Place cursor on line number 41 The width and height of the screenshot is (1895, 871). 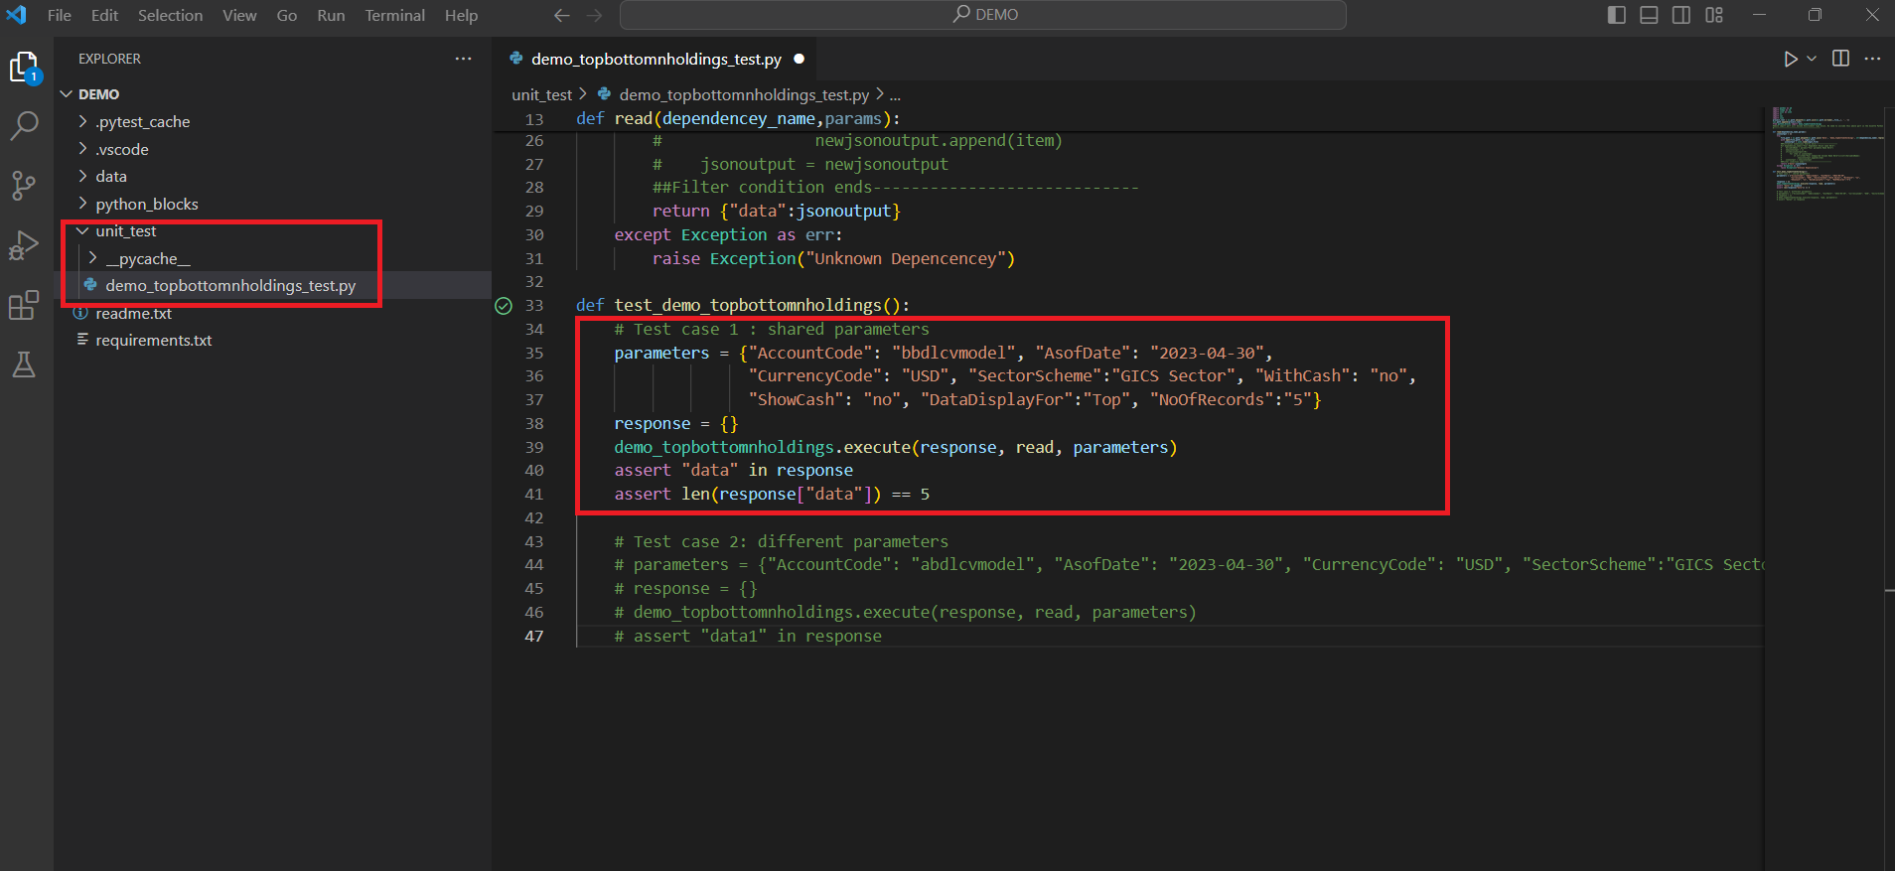coord(533,494)
